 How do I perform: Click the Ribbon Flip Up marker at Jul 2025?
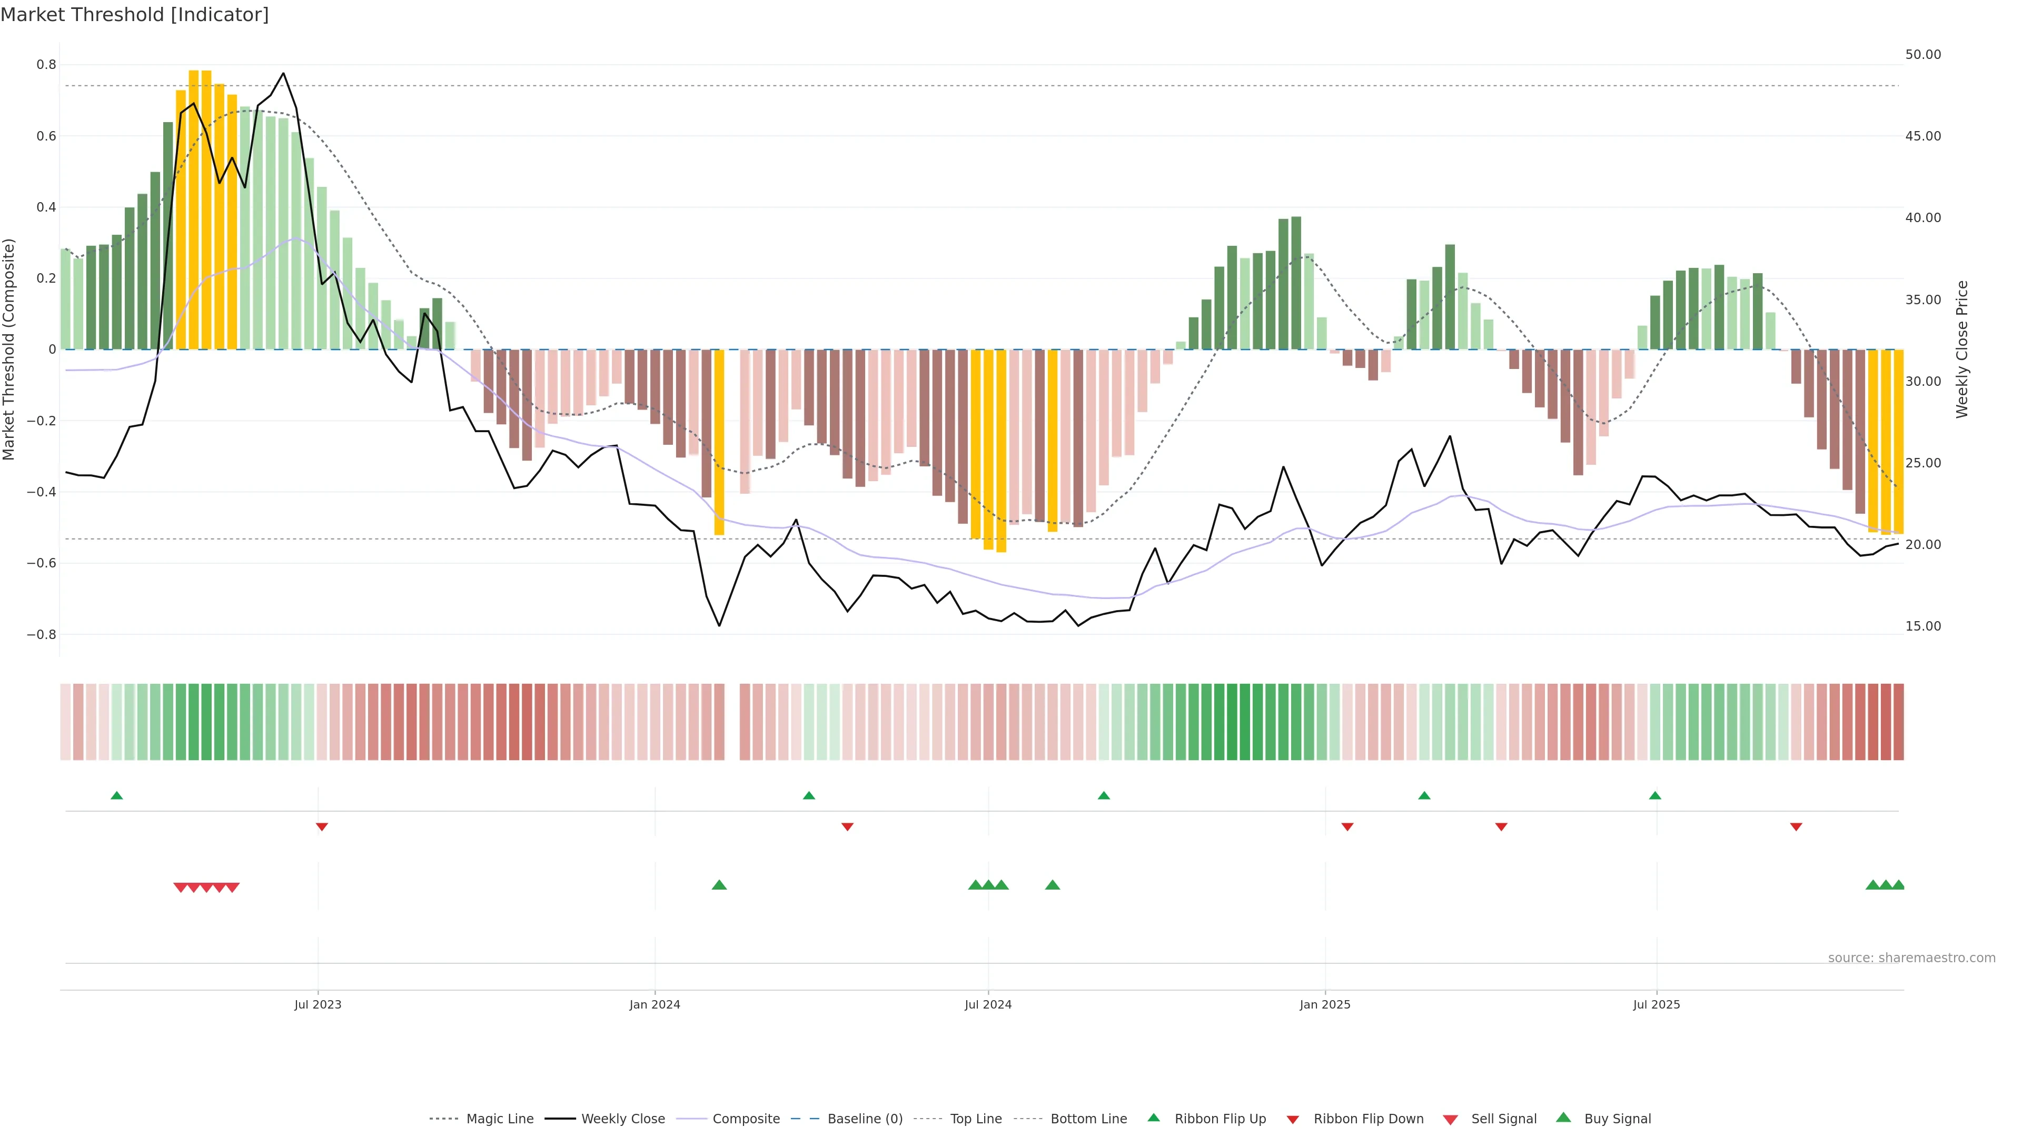[1654, 796]
